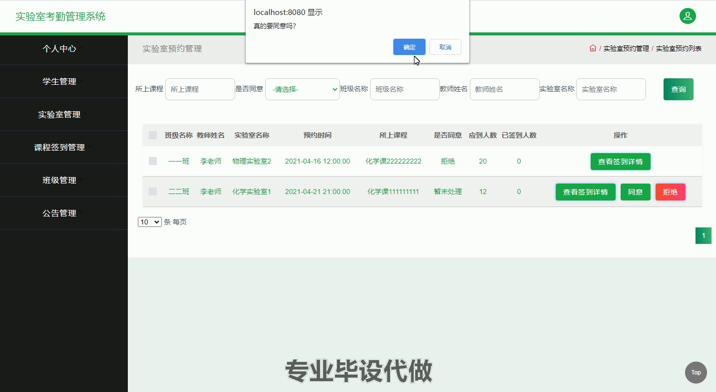
Task: View sign-in details for 一一班 row
Action: [x=621, y=162]
